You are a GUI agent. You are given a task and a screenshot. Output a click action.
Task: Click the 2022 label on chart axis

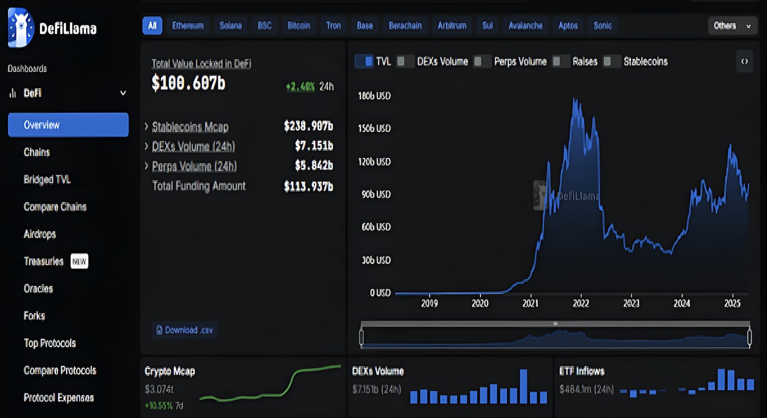pyautogui.click(x=581, y=304)
